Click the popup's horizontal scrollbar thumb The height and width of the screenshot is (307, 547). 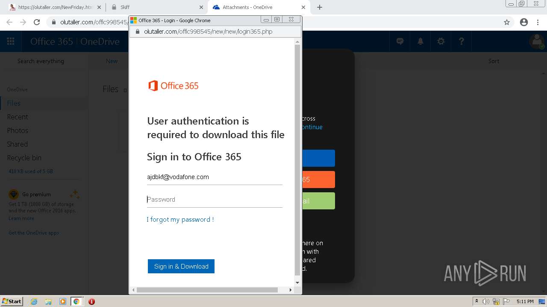coord(207,290)
